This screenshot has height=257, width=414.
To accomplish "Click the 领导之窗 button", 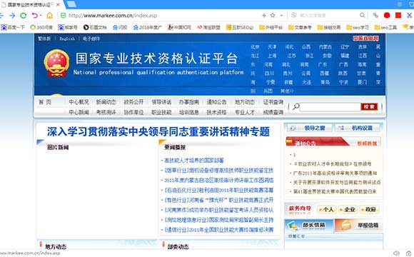I will 310,128.
